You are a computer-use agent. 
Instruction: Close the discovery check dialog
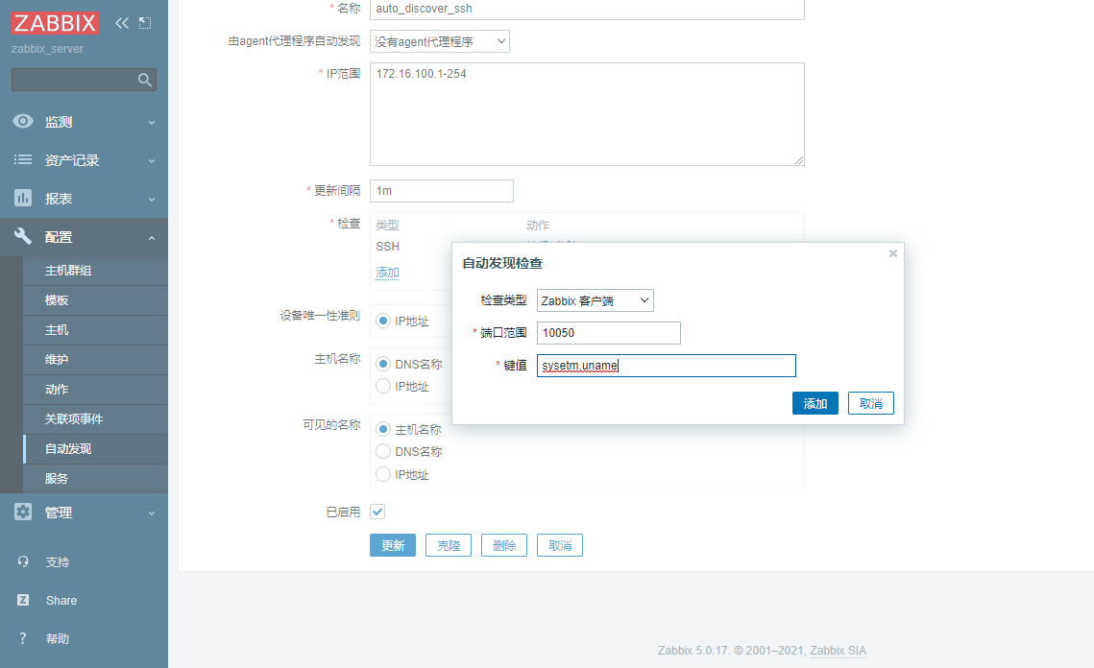pyautogui.click(x=893, y=253)
